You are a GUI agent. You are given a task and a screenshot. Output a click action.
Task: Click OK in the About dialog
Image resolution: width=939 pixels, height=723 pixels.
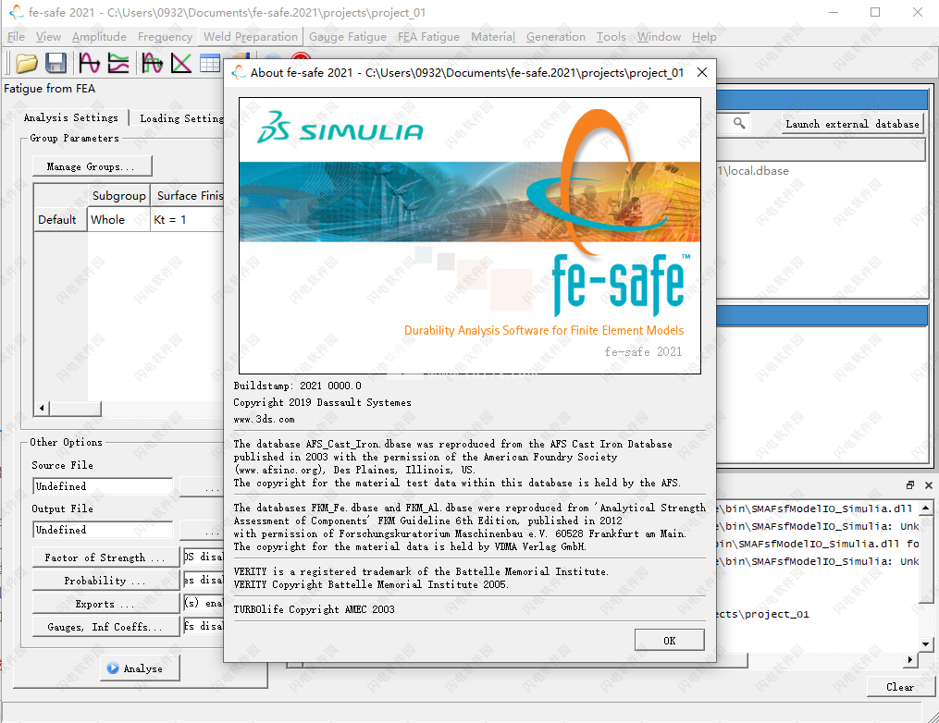point(670,641)
